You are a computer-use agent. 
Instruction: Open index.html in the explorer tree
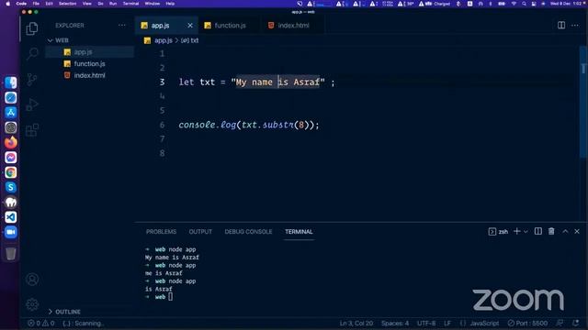(x=90, y=75)
